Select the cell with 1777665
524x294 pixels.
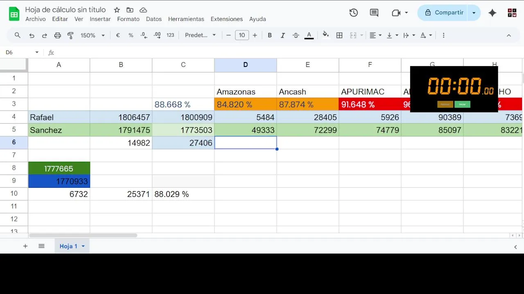pos(59,168)
